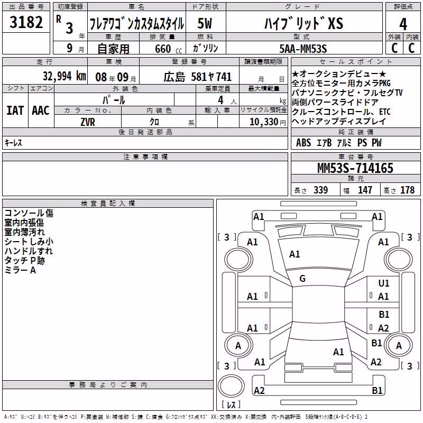Click the 事務局よりご案内 header
The image size is (423, 423).
(x=108, y=384)
